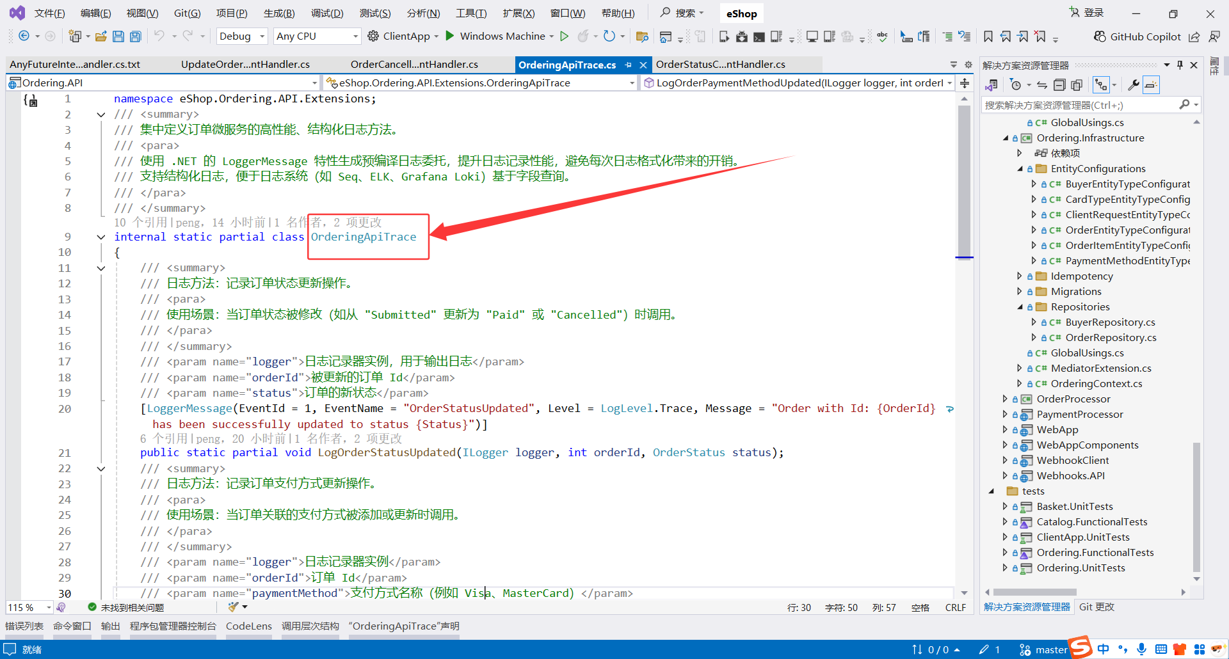This screenshot has height=659, width=1229.
Task: Click 未找到相关问题 health indicator
Action: click(126, 608)
